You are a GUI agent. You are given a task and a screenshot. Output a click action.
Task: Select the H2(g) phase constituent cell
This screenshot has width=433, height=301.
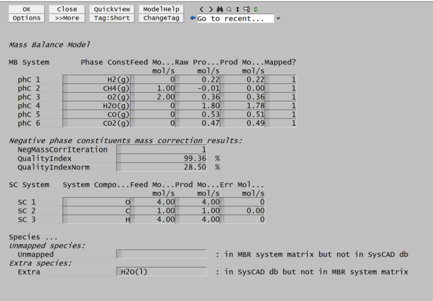pyautogui.click(x=97, y=79)
